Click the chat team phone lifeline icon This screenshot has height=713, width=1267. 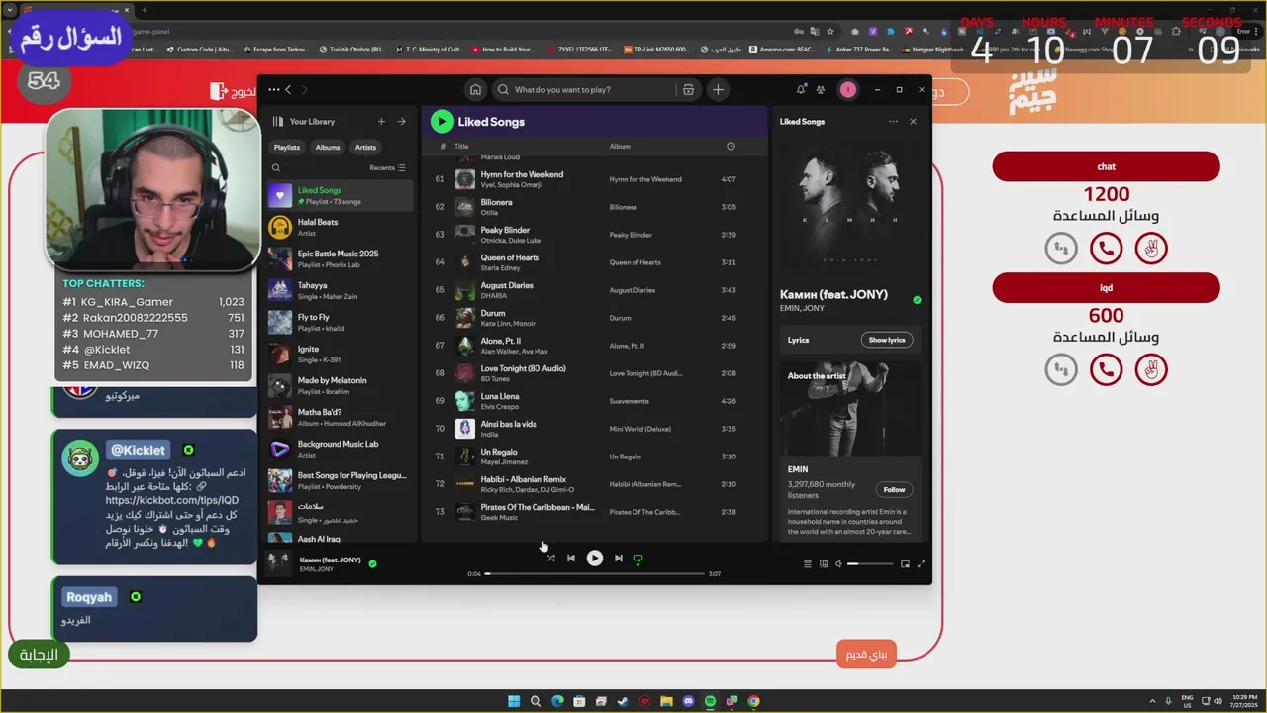(1106, 249)
